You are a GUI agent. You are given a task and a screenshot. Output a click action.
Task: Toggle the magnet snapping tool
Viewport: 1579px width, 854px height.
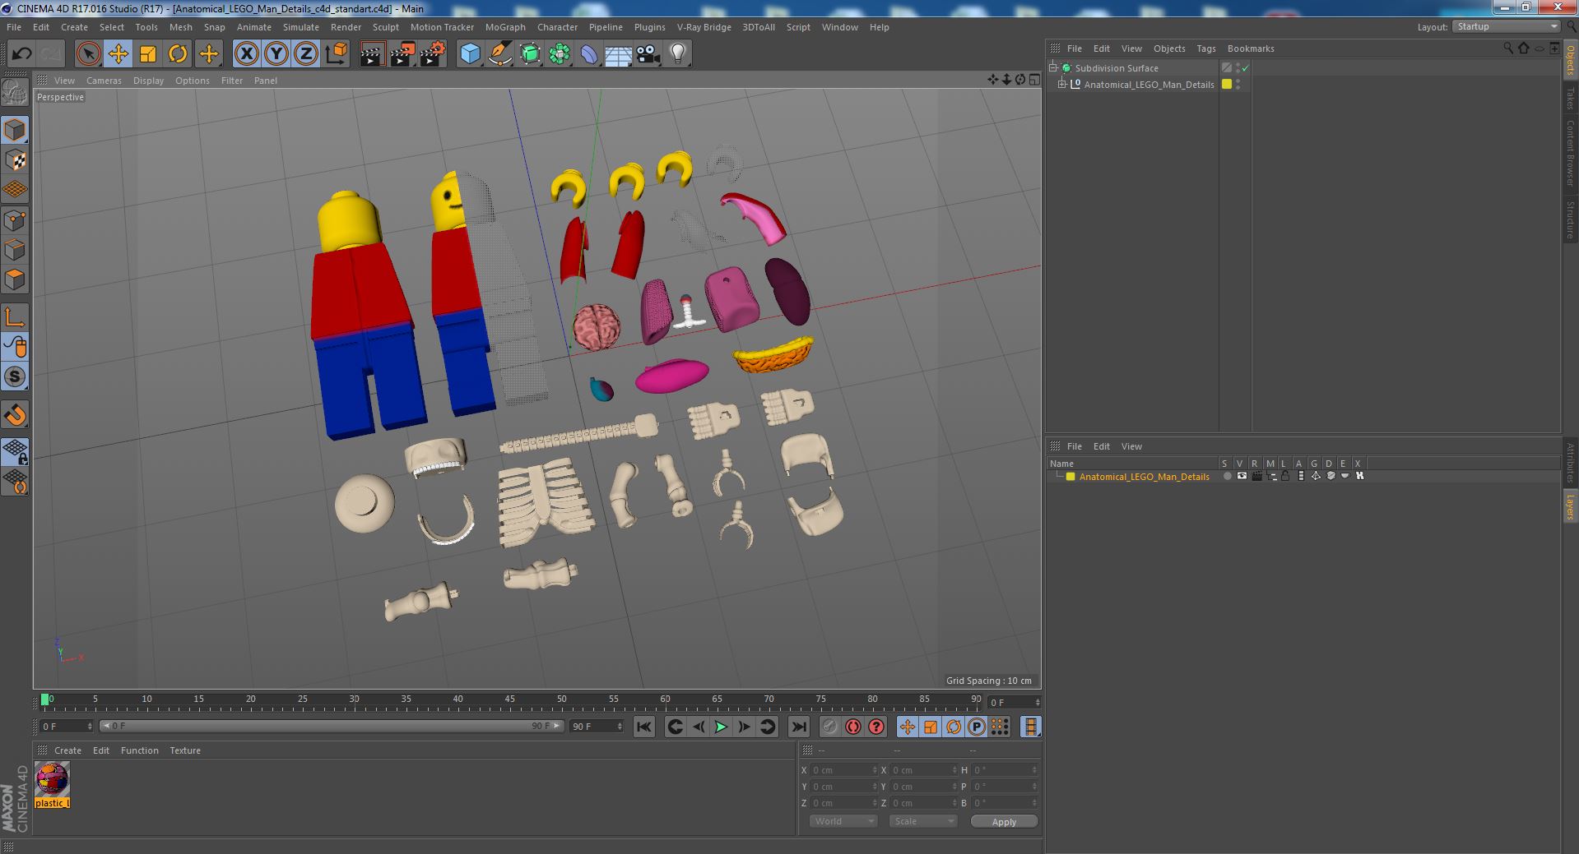click(16, 415)
